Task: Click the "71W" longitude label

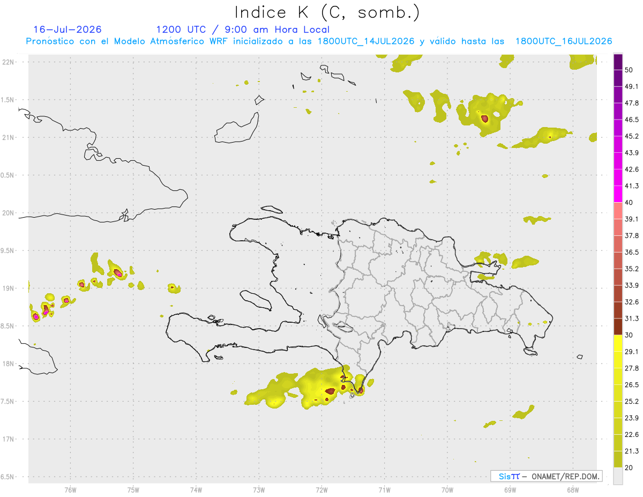Action: click(384, 489)
